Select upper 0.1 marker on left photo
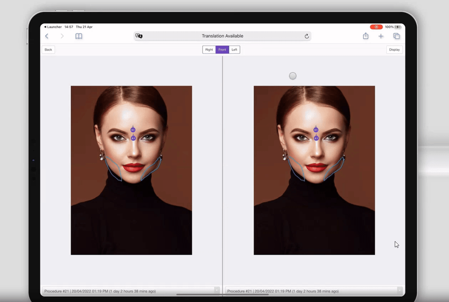 (133, 130)
